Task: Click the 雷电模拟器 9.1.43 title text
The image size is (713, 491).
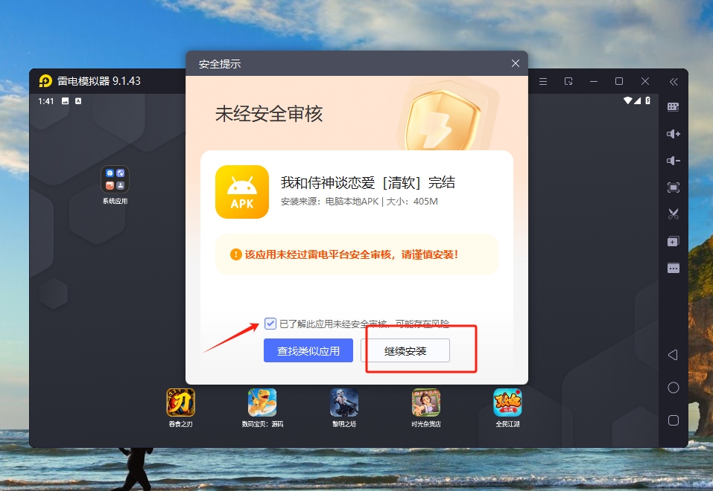Action: (98, 81)
